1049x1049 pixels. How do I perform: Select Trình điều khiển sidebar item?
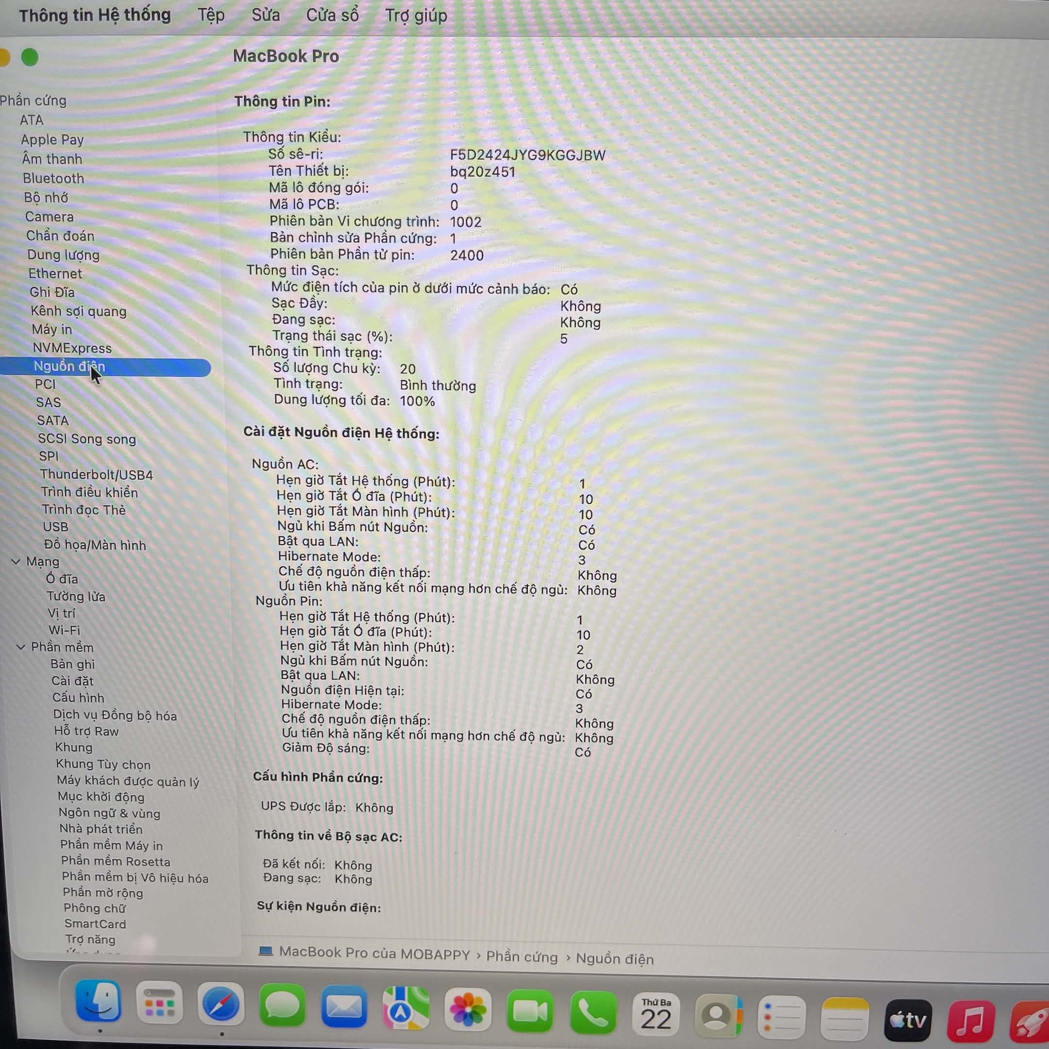click(x=89, y=492)
